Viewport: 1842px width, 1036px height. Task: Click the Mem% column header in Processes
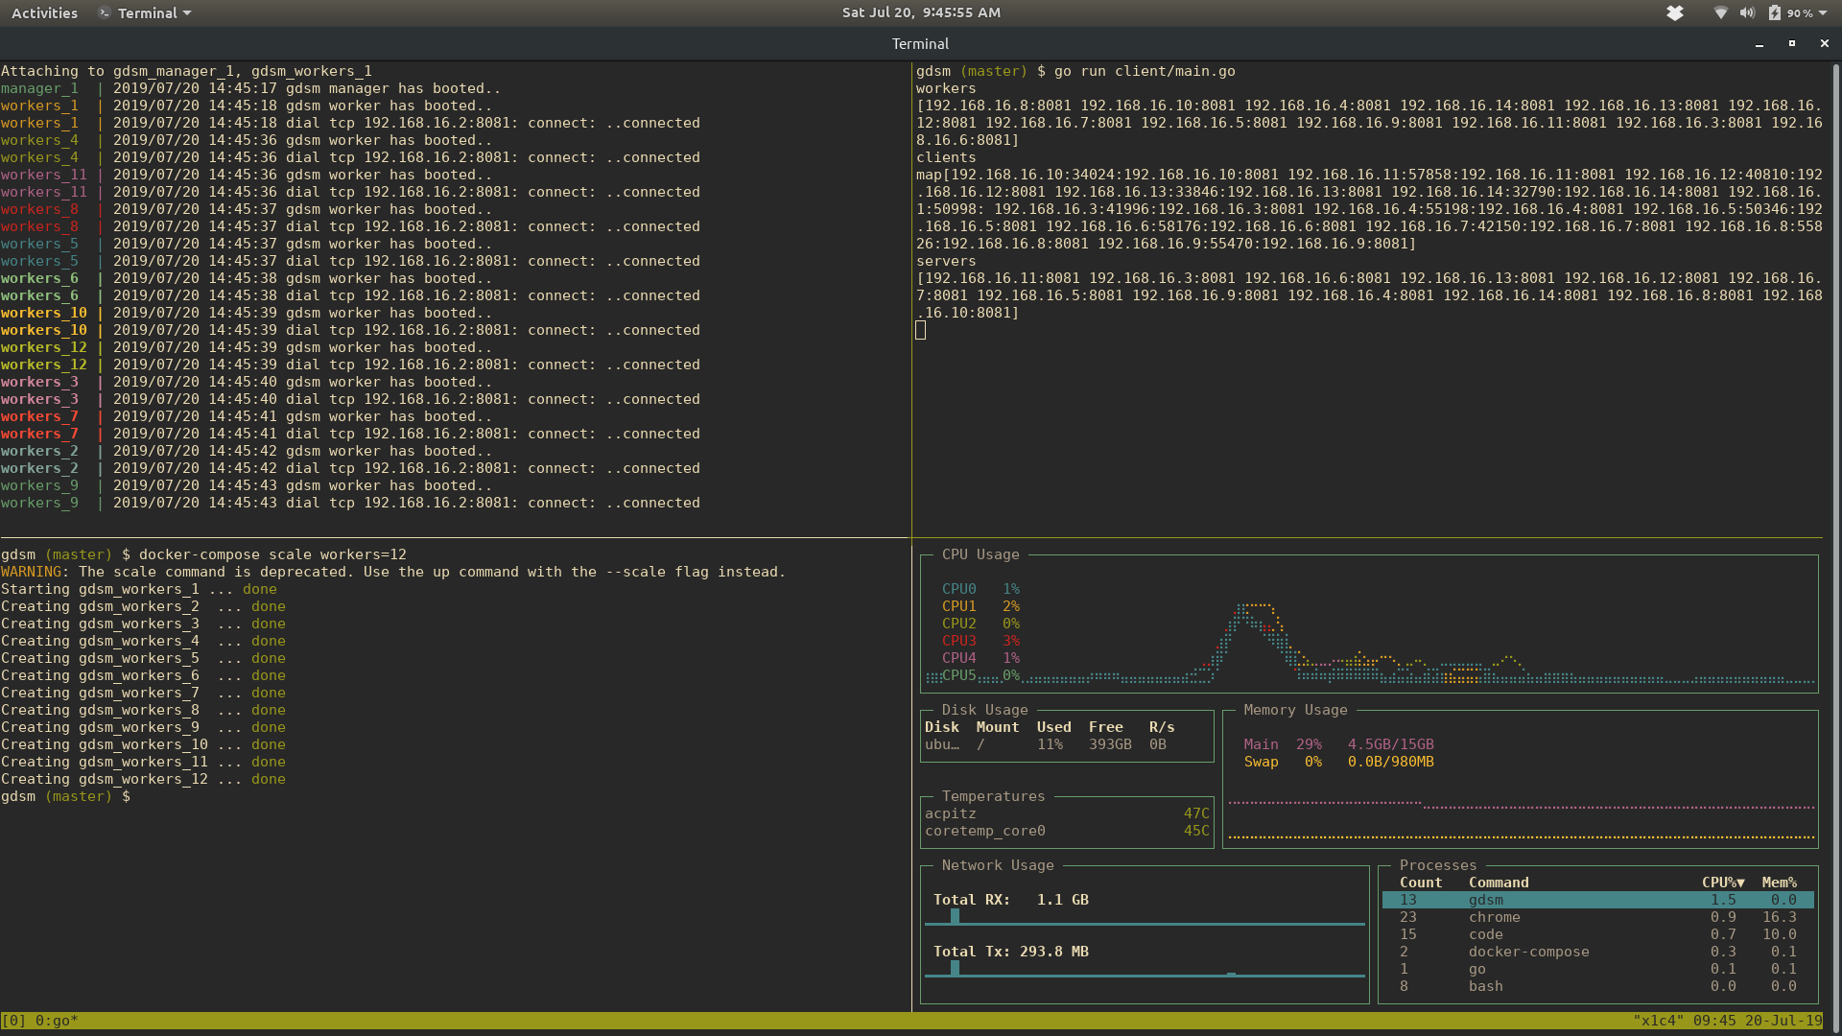(x=1779, y=883)
